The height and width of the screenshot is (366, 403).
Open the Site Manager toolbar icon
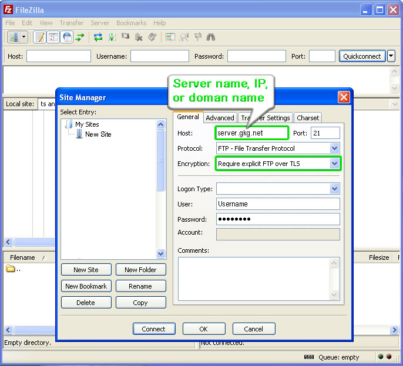coord(14,37)
